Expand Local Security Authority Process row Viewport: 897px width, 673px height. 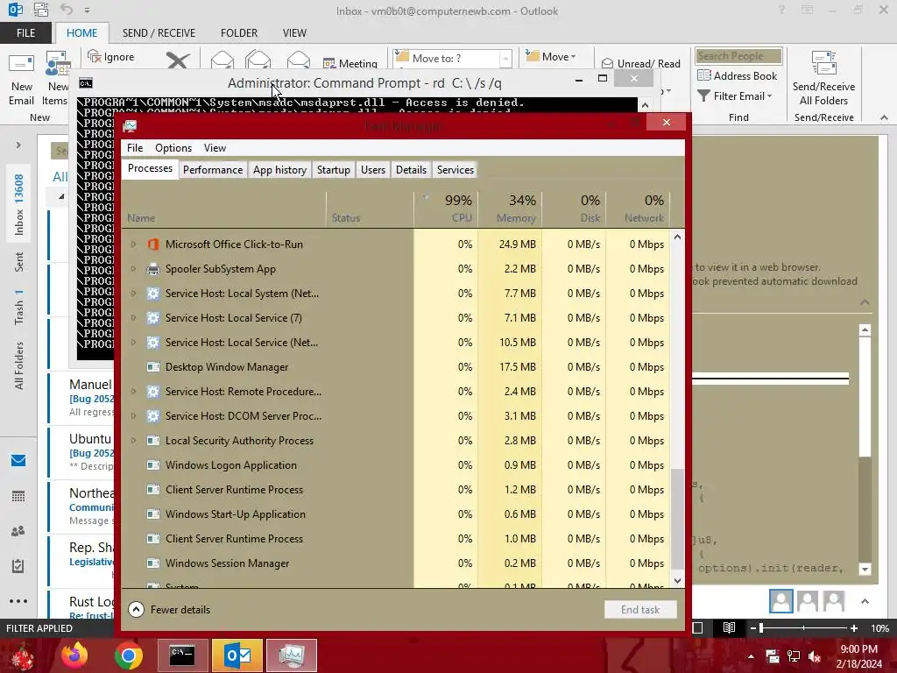[x=133, y=441]
